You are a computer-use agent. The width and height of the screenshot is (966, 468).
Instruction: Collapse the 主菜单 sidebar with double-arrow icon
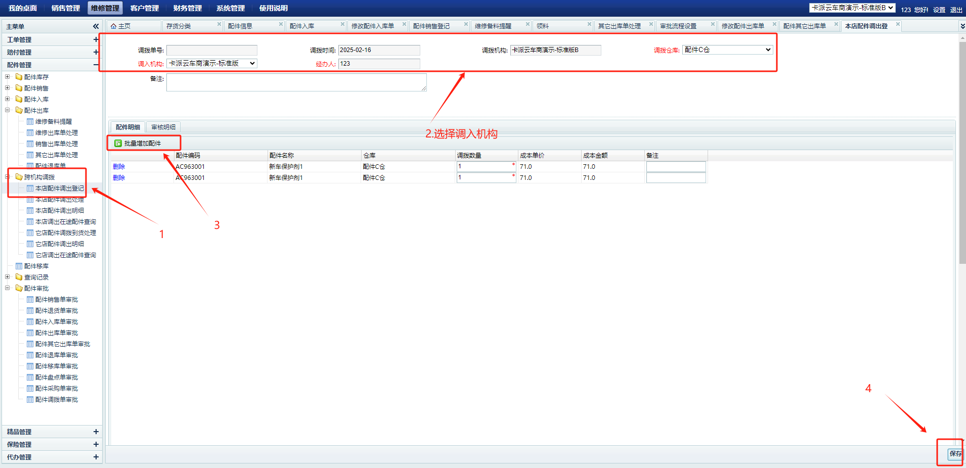coord(96,26)
